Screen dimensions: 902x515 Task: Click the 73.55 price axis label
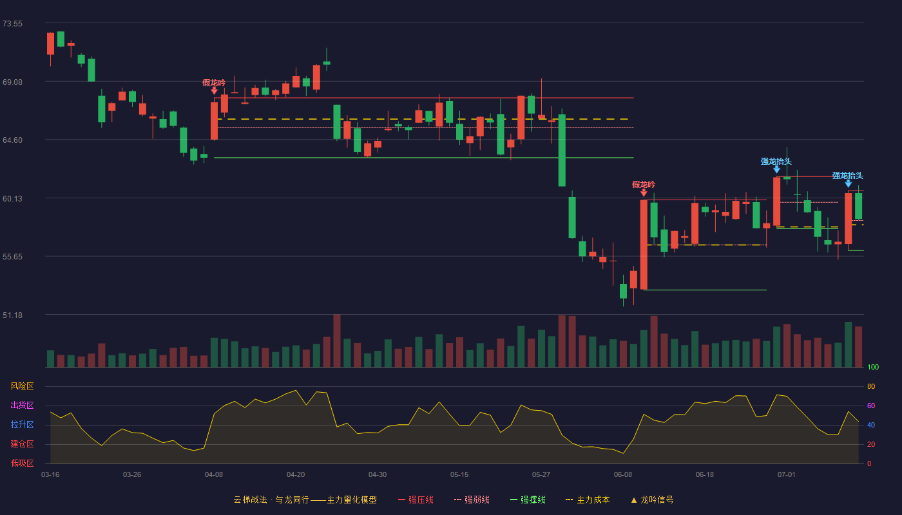(x=12, y=24)
